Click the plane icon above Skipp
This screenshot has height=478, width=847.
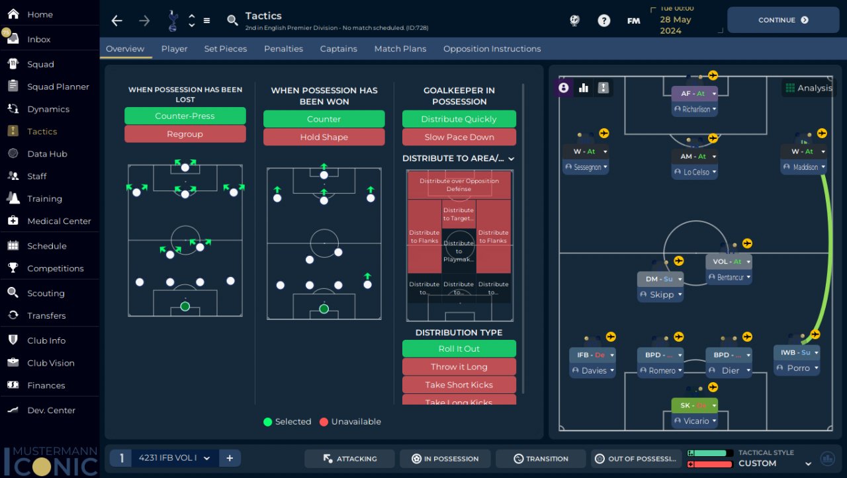coord(678,261)
